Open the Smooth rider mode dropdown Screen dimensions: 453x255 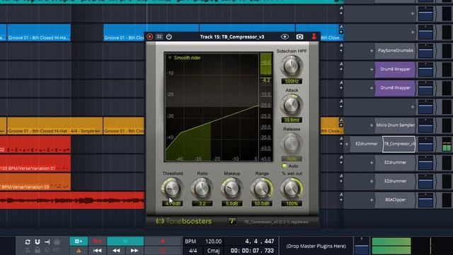point(184,58)
